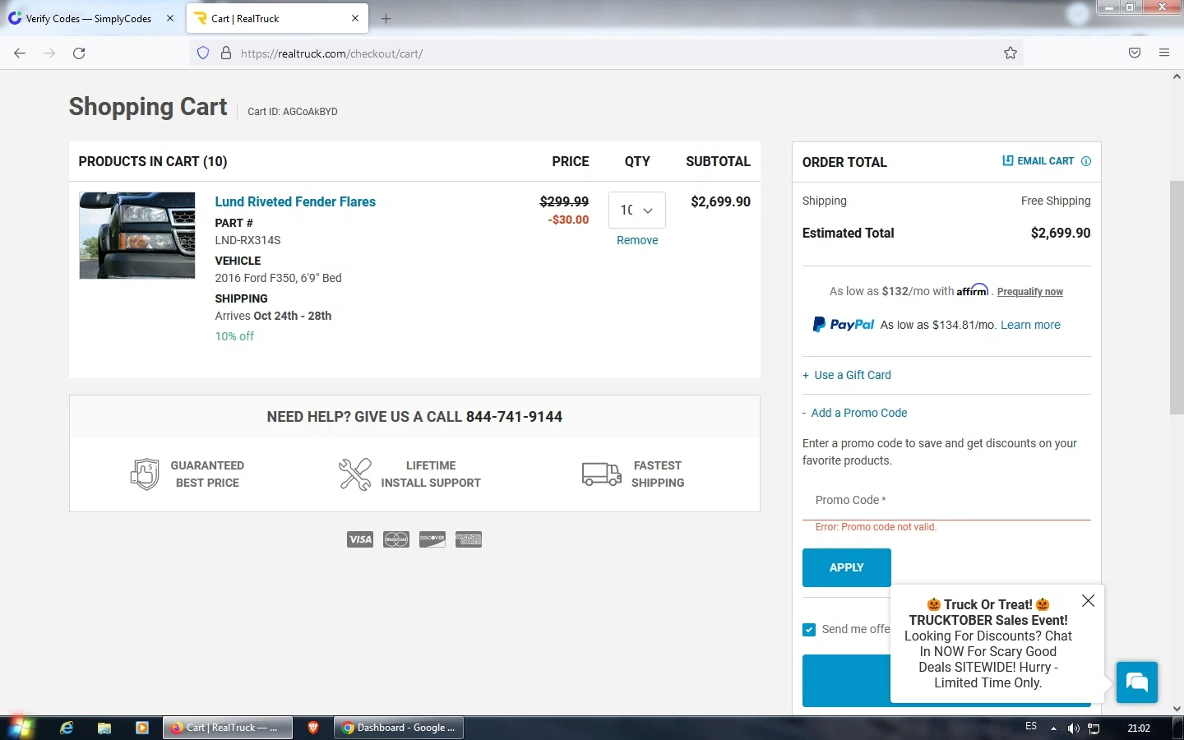Close the Cart | RealTruck tab
This screenshot has width=1184, height=740.
355,18
